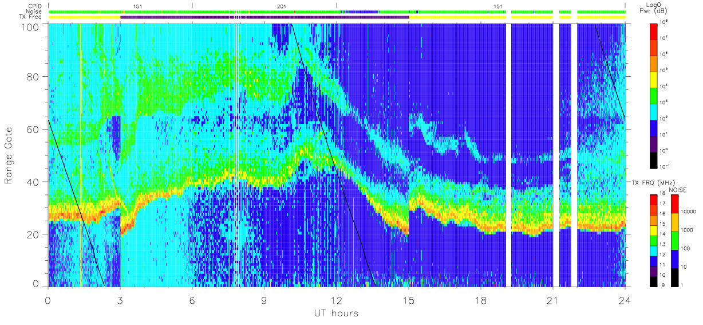Screen dimensions: 703x325
Task: Click the Range Gate tick label '80'
Action: pyautogui.click(x=34, y=77)
